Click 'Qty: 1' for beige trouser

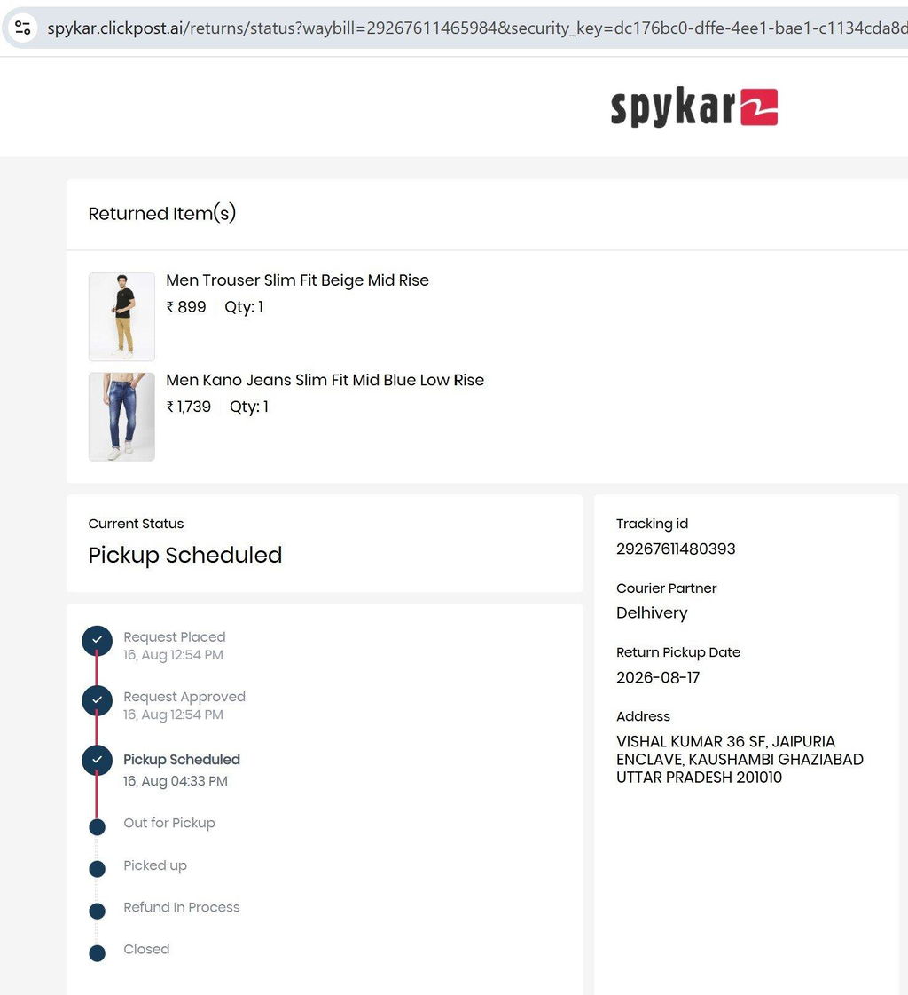[244, 307]
